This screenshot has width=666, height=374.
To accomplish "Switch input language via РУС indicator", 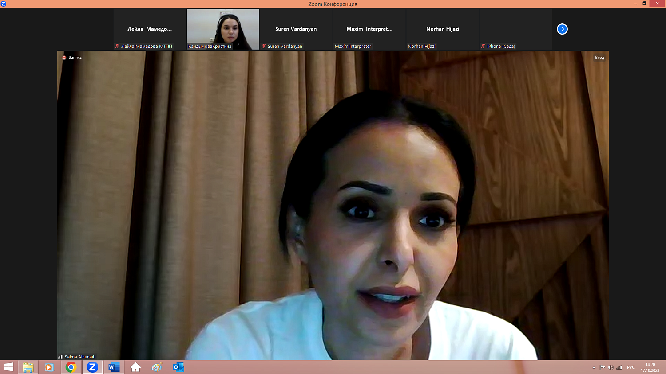I will [x=630, y=367].
